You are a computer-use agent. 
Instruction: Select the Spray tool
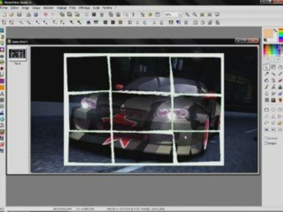274,80
